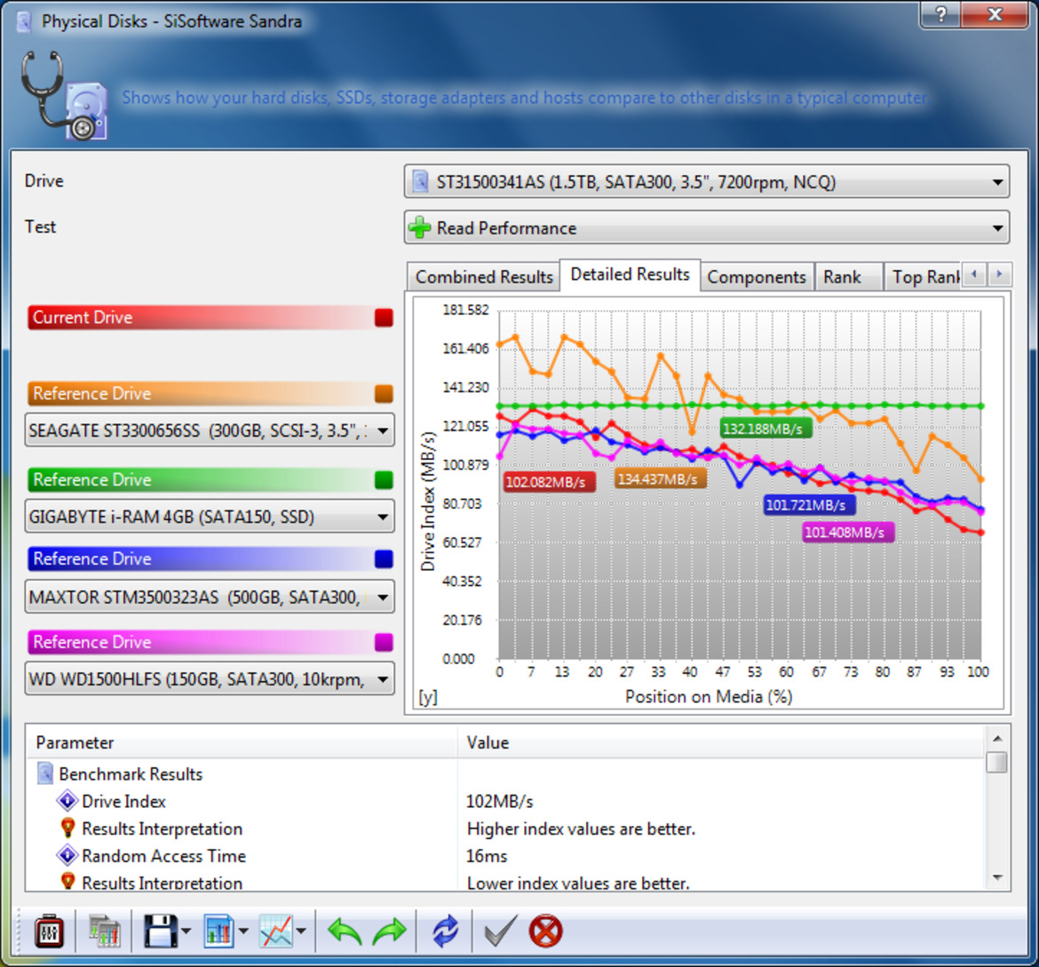
Task: Click the green Back arrow icon
Action: pyautogui.click(x=345, y=931)
